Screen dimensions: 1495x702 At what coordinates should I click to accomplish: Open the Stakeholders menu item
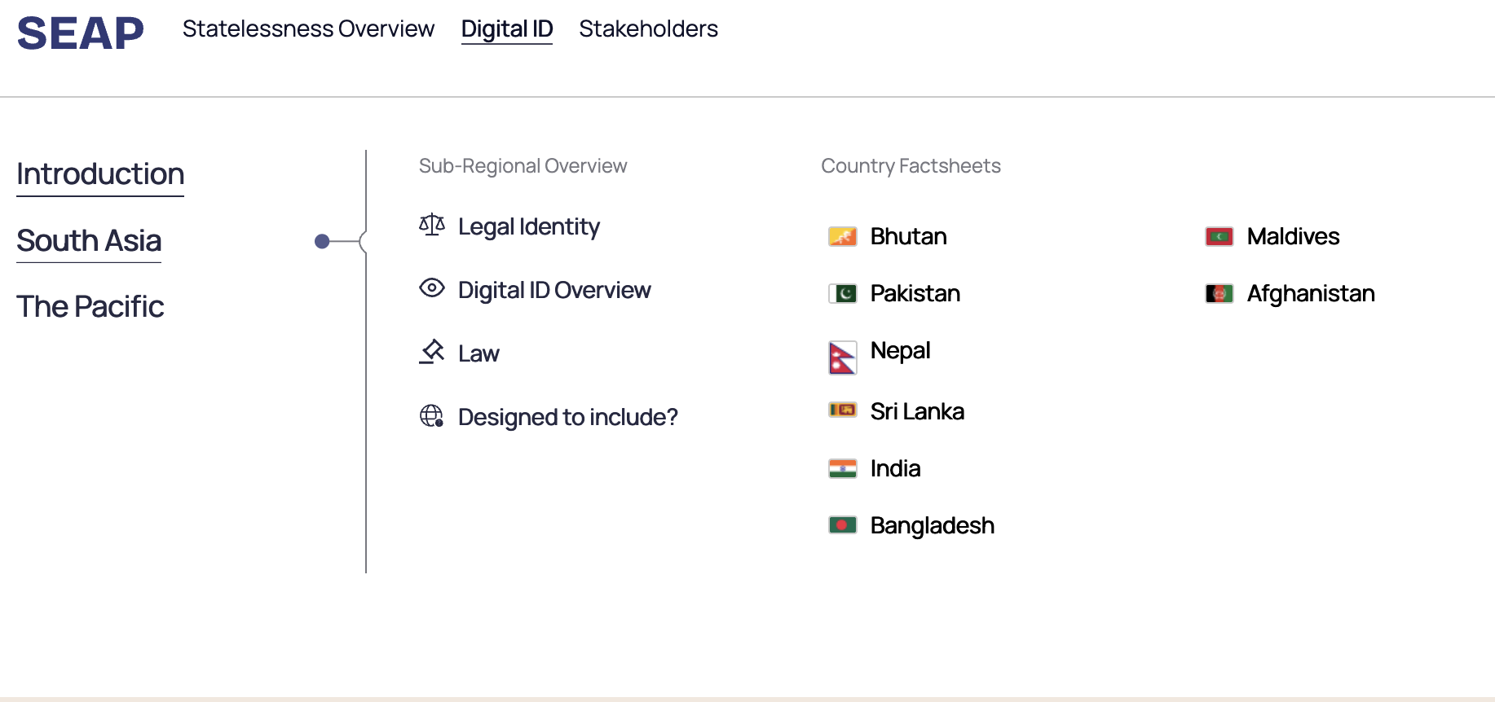pos(648,29)
